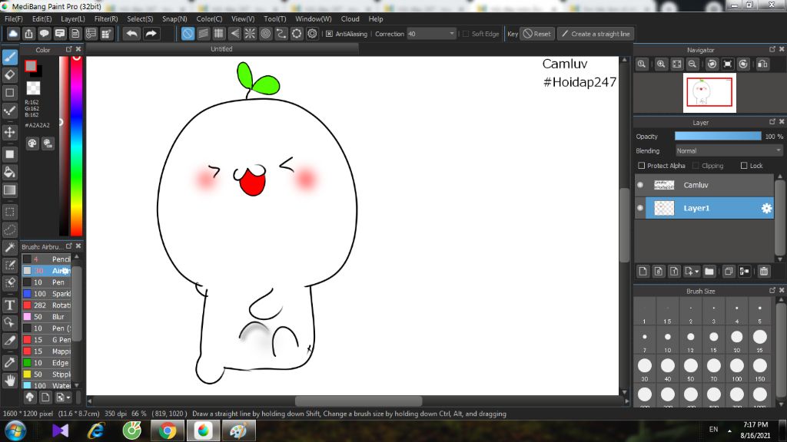Select the Camluv layer

tap(705, 186)
